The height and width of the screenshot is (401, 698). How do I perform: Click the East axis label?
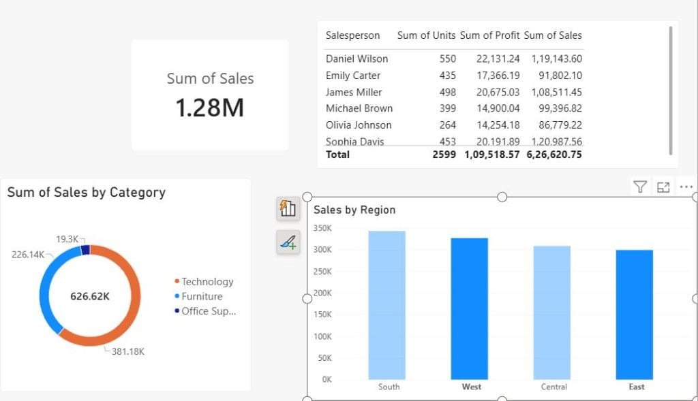(x=637, y=387)
